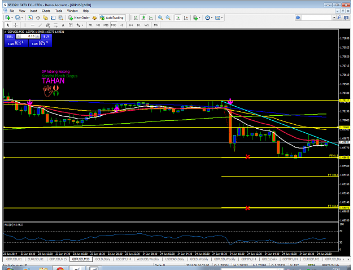
Task: Select the cursor arrow tool
Action: [x=8, y=25]
